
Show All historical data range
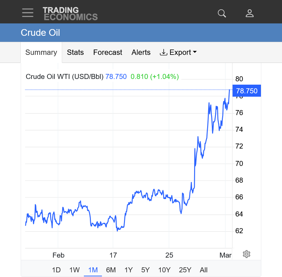[x=203, y=270]
